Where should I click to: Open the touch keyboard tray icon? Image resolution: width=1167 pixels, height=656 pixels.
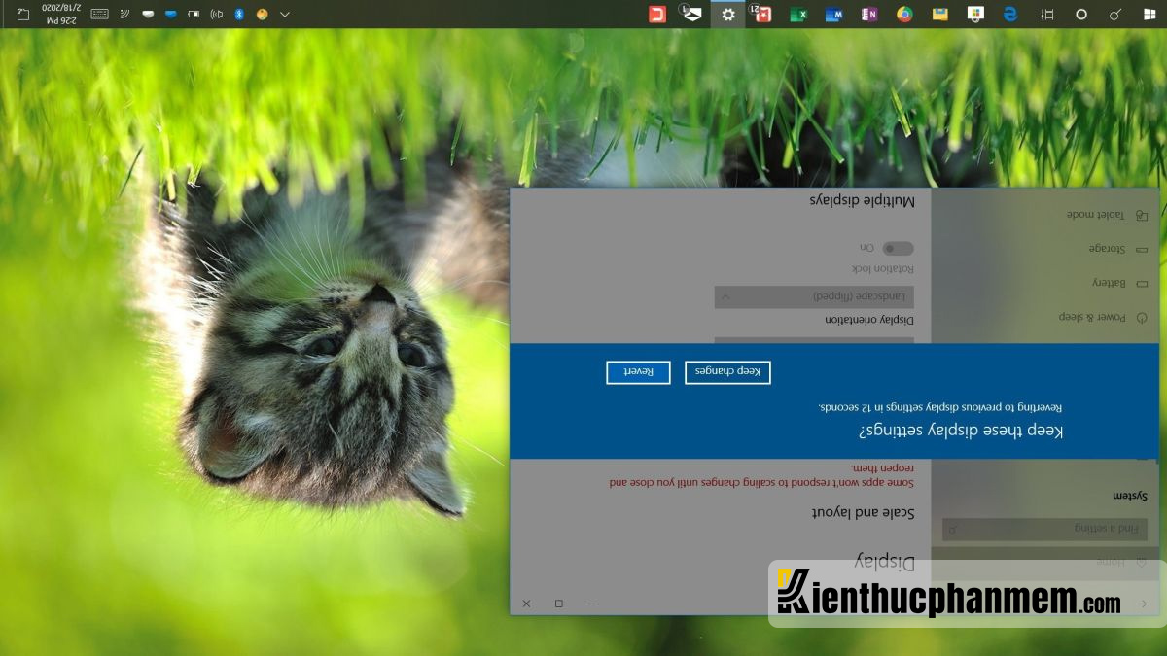(99, 15)
